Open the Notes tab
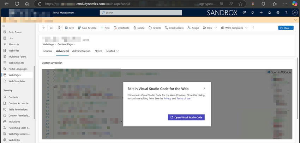300x143 pixels. click(x=98, y=51)
